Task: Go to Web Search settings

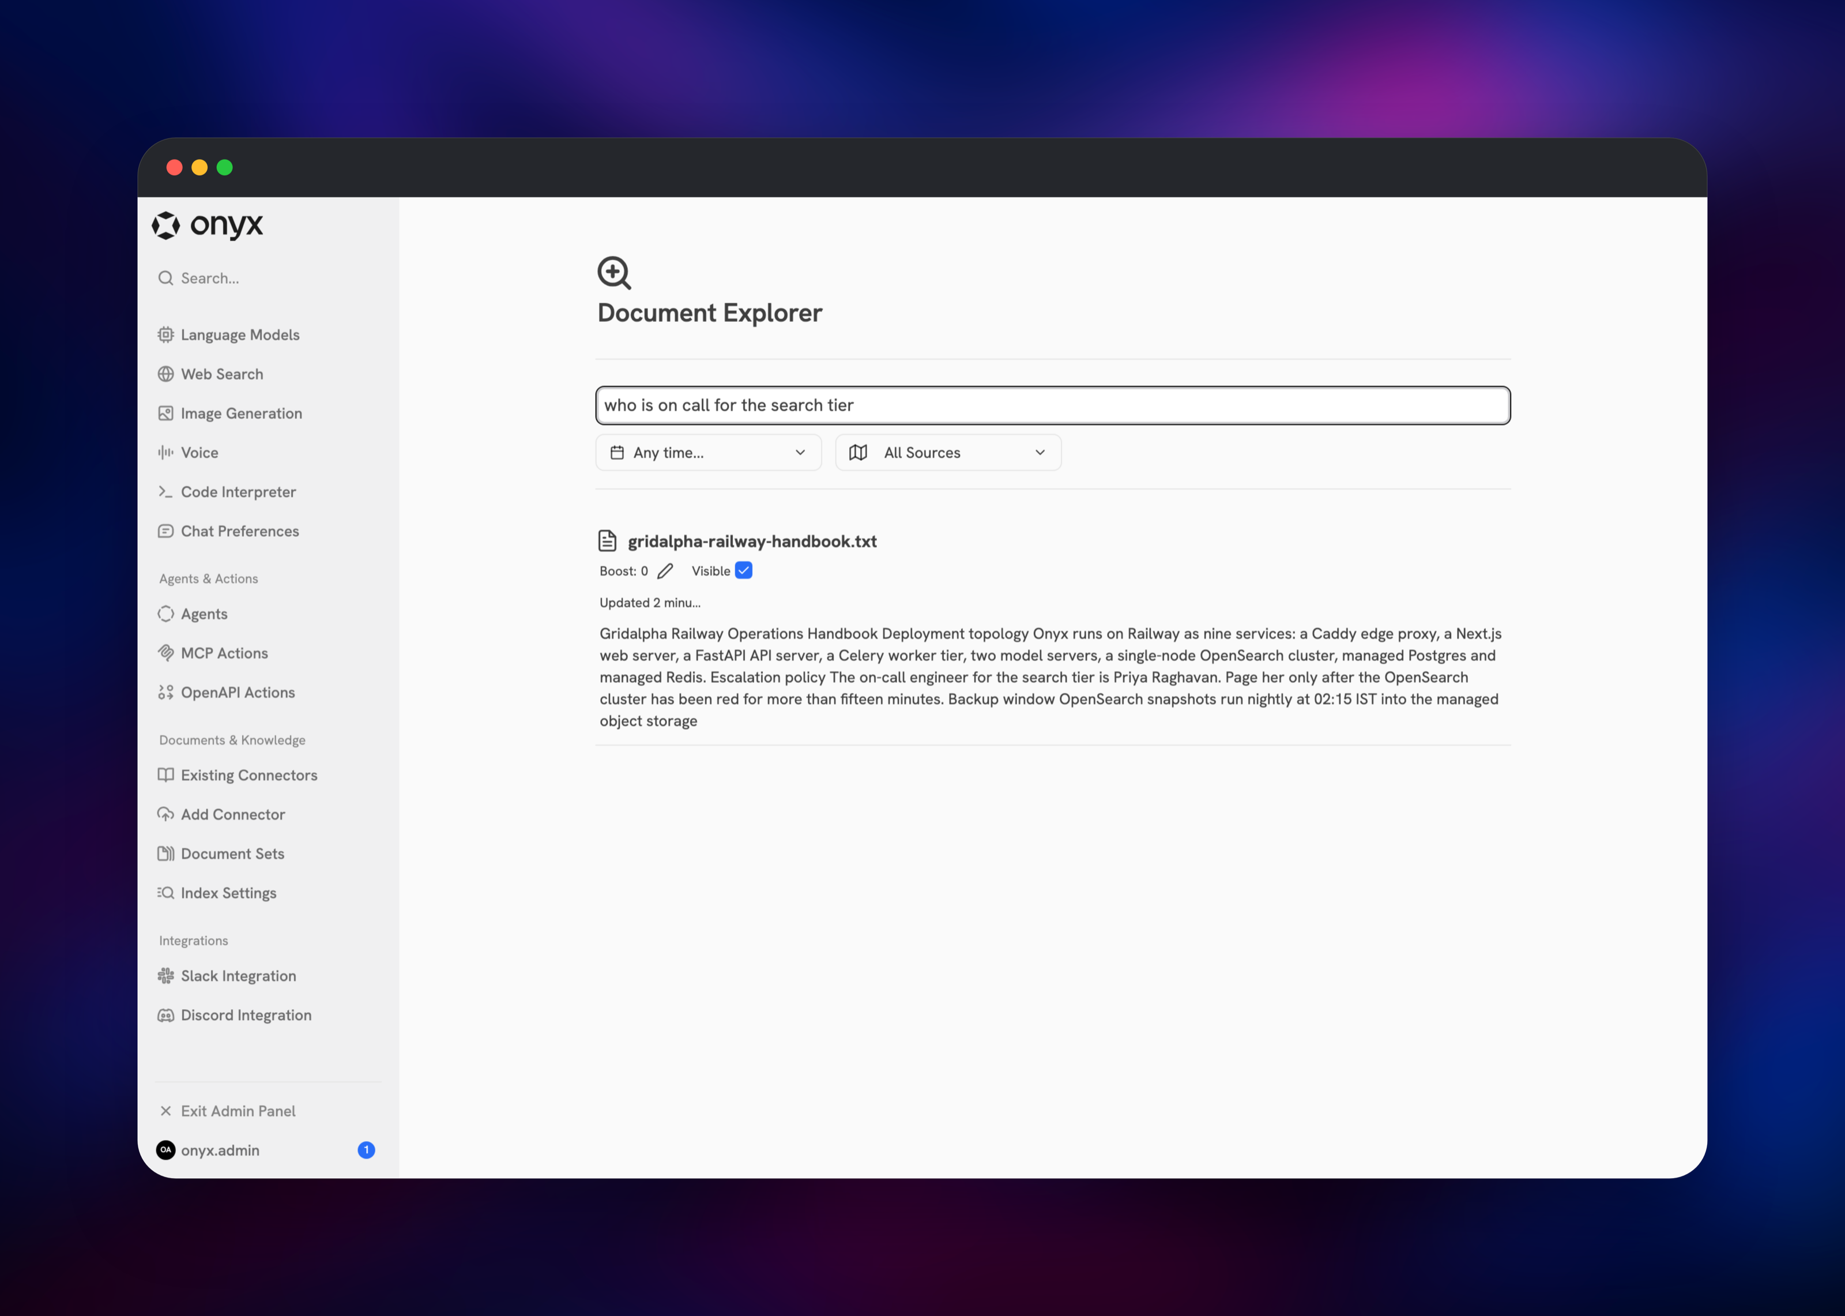Action: tap(268, 374)
